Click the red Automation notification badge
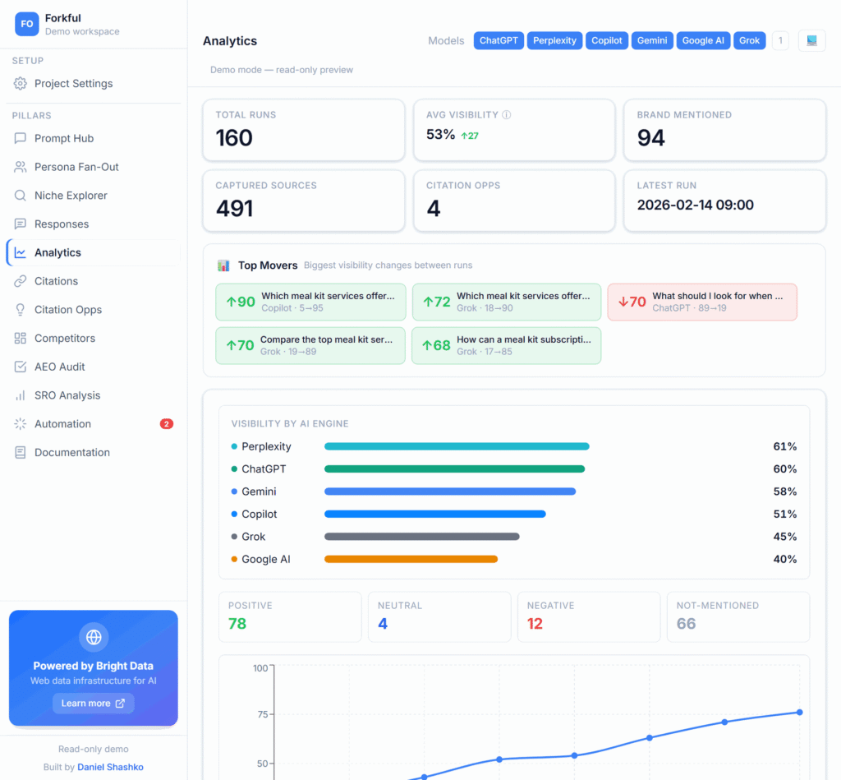The width and height of the screenshot is (841, 780). tap(166, 423)
